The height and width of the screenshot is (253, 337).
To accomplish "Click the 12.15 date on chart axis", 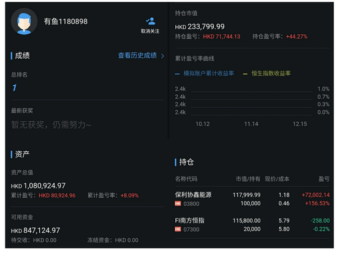I will point(300,124).
